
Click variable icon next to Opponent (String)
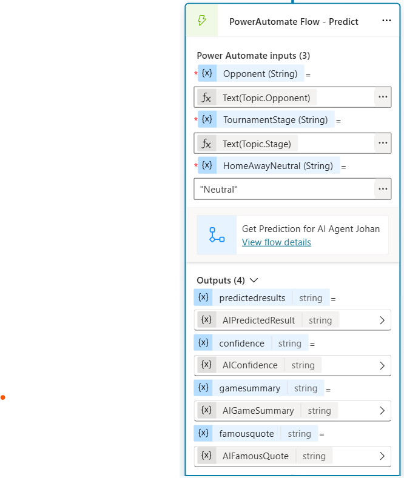207,73
